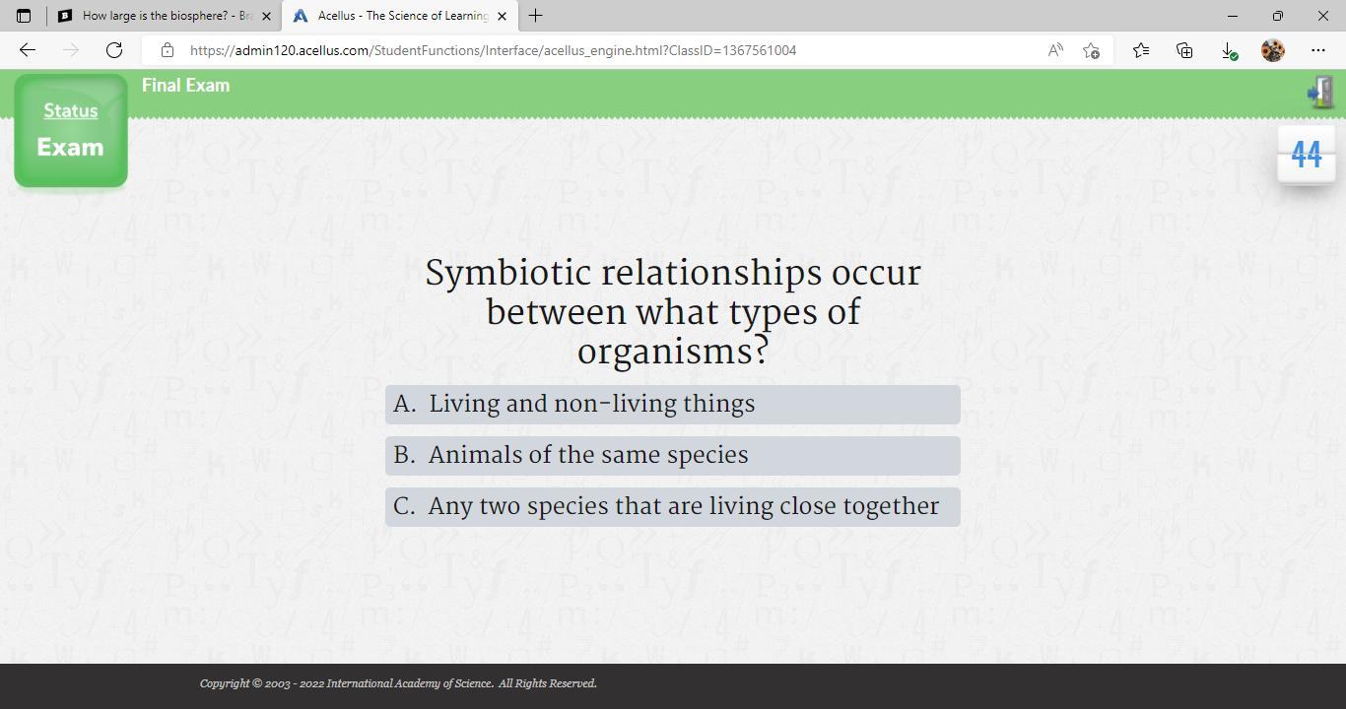Open the Status Exam panel
This screenshot has width=1346, height=709.
tap(71, 130)
